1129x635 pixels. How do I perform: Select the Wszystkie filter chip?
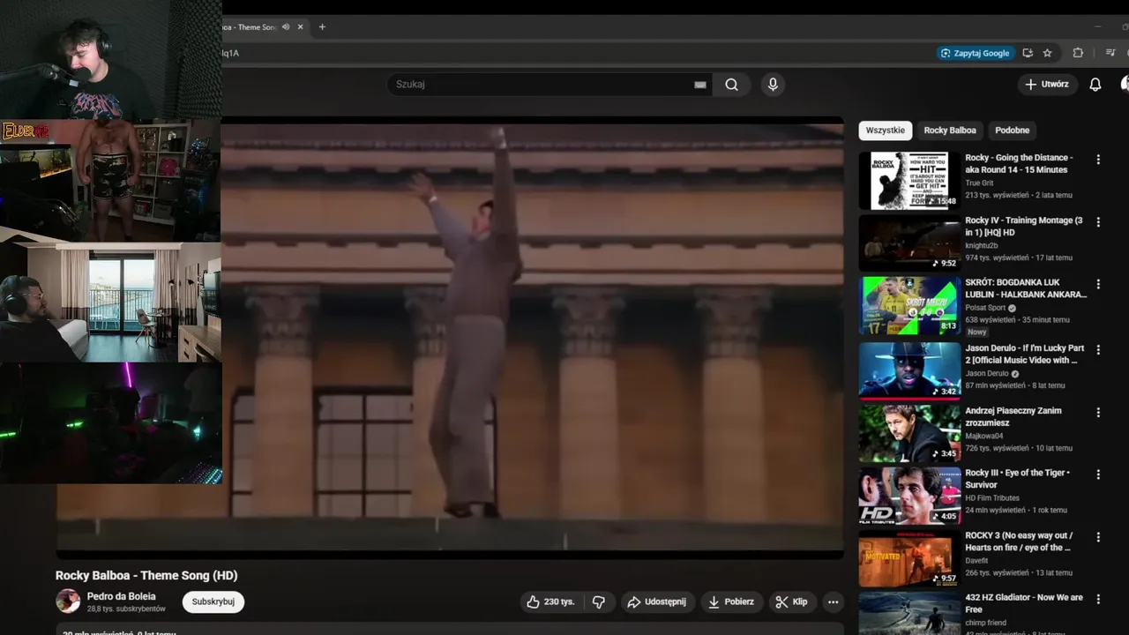click(885, 131)
